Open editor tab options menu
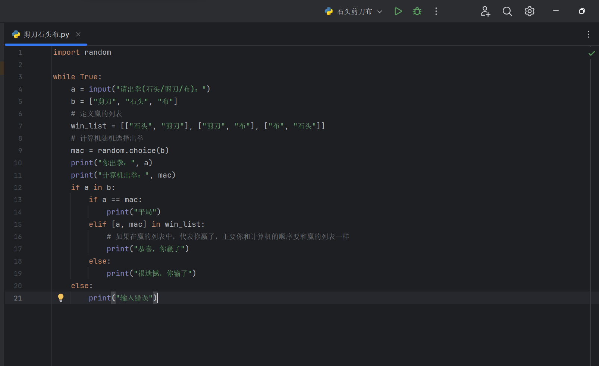 coord(589,34)
